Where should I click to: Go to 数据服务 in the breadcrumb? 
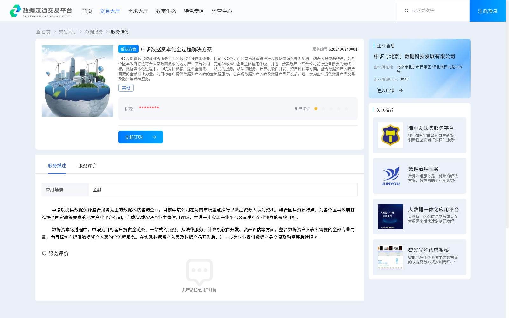(x=94, y=32)
